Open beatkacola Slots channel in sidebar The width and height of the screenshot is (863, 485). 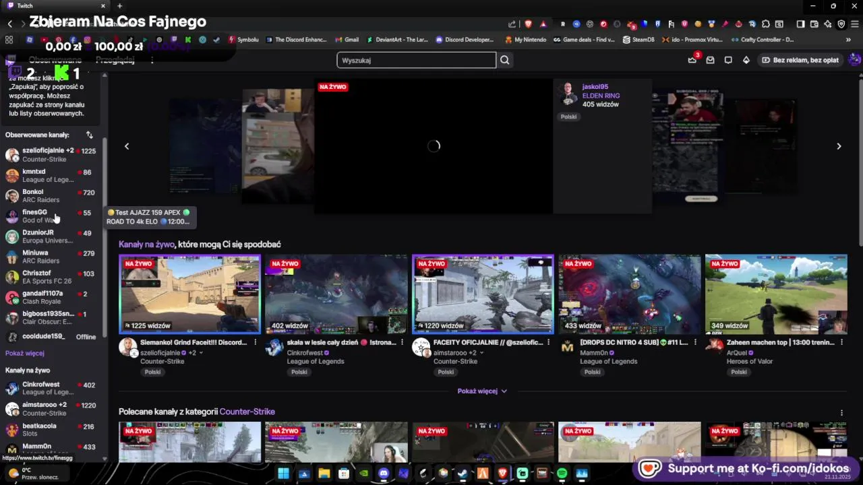pos(51,429)
